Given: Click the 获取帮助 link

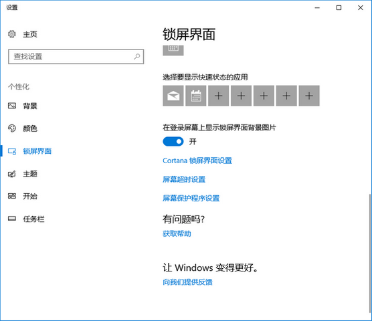Looking at the screenshot, I should point(177,234).
